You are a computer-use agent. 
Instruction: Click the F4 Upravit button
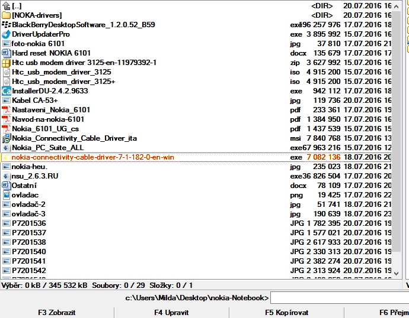tap(171, 313)
